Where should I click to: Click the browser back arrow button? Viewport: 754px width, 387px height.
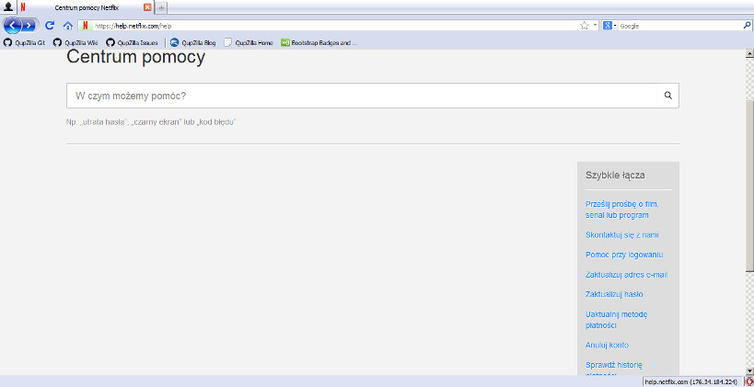(13, 26)
